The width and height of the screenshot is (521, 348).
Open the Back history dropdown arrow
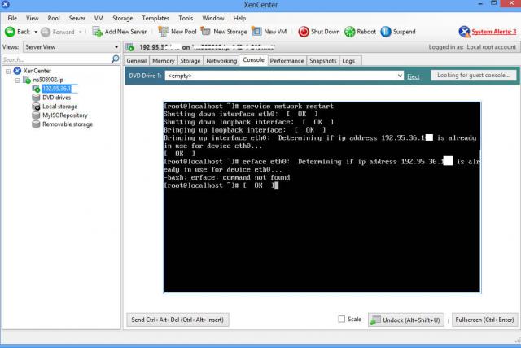(x=36, y=32)
